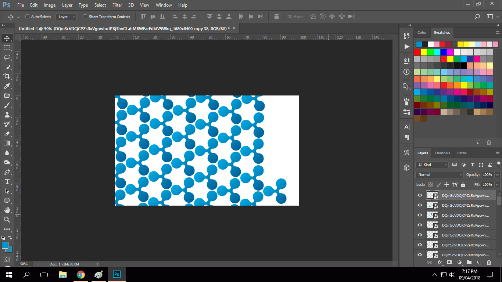Open the Kind layer filter dropdown

pos(432,164)
